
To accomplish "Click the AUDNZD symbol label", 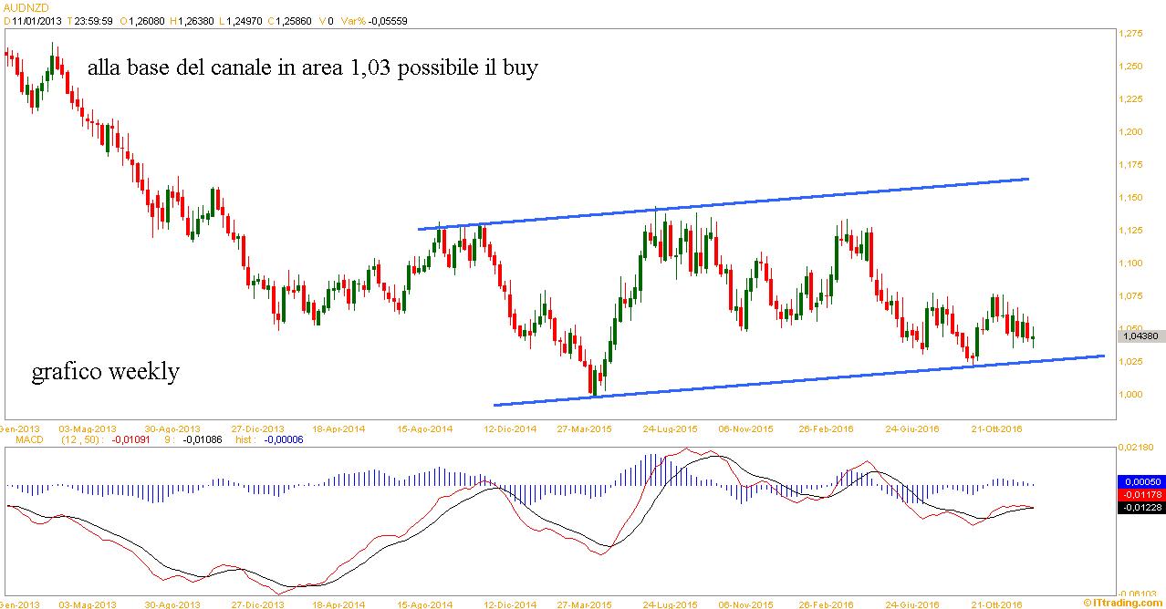I will pos(20,6).
